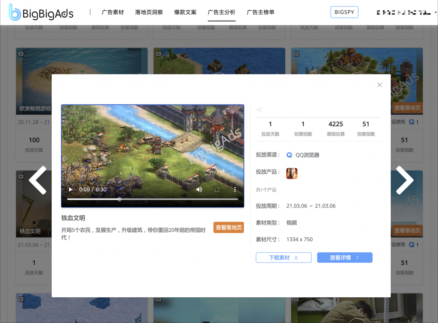Click the 下载素材 button
The image size is (438, 323).
[284, 258]
